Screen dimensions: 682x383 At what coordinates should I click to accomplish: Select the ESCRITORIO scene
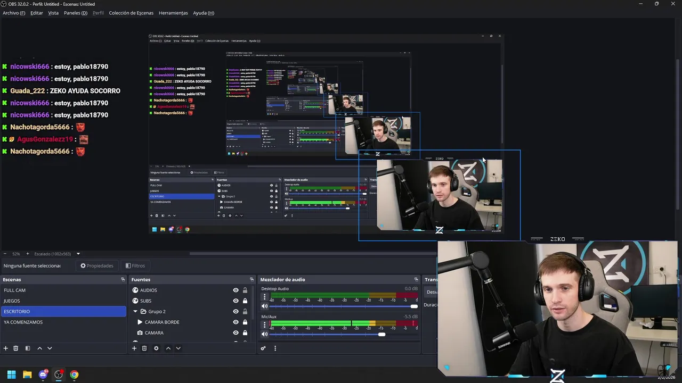click(x=63, y=312)
